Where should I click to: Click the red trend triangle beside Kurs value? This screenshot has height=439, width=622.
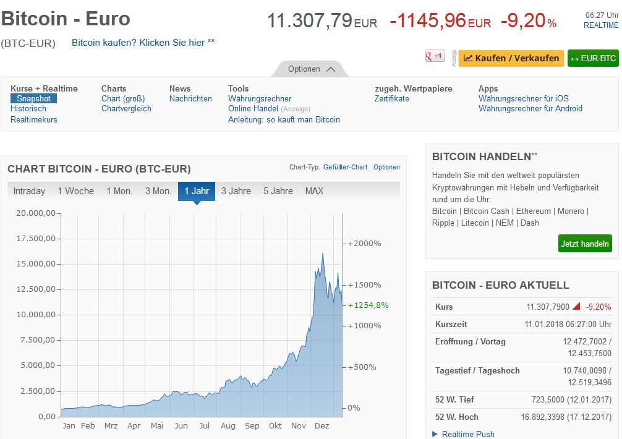tap(576, 306)
